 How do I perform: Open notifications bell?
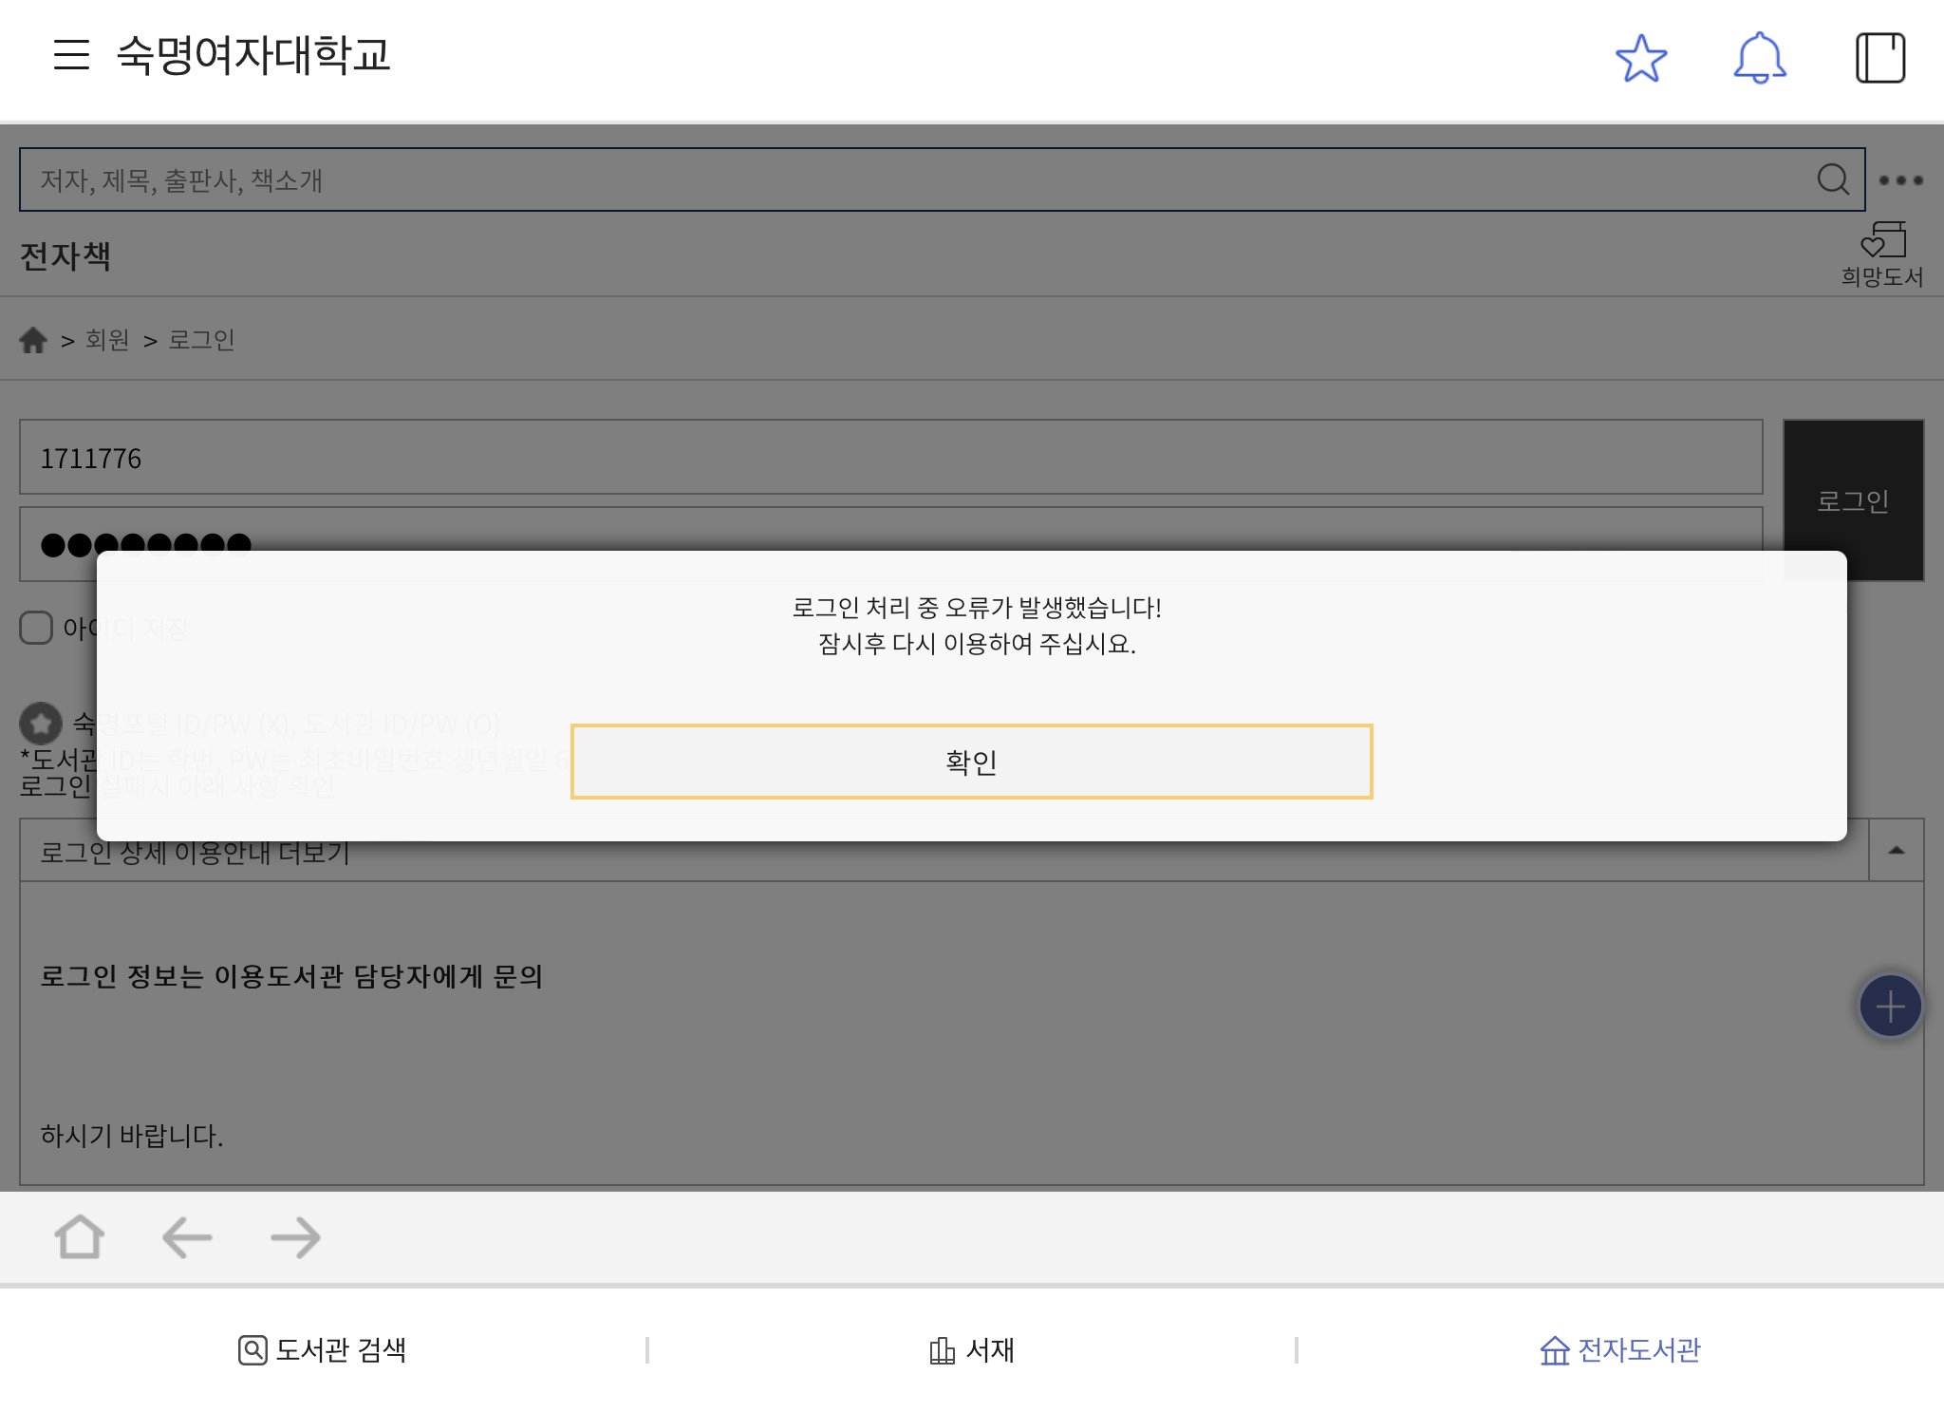click(x=1760, y=58)
